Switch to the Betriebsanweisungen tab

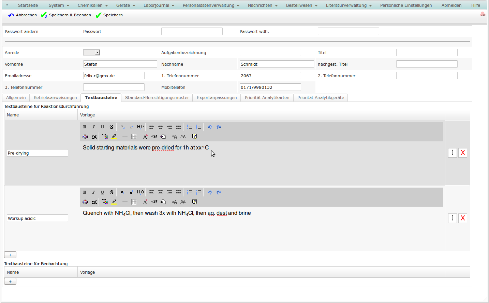click(55, 98)
